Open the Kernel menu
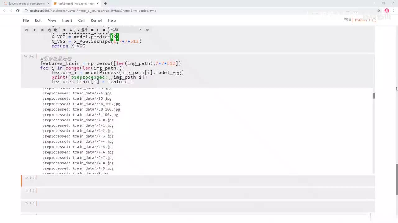 click(x=96, y=20)
